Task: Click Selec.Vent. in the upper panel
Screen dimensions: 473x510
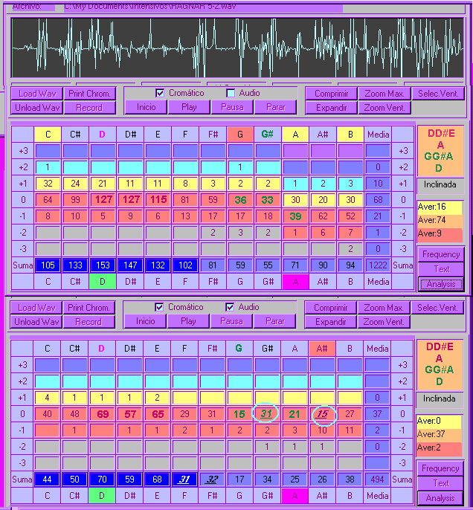Action: [440, 94]
